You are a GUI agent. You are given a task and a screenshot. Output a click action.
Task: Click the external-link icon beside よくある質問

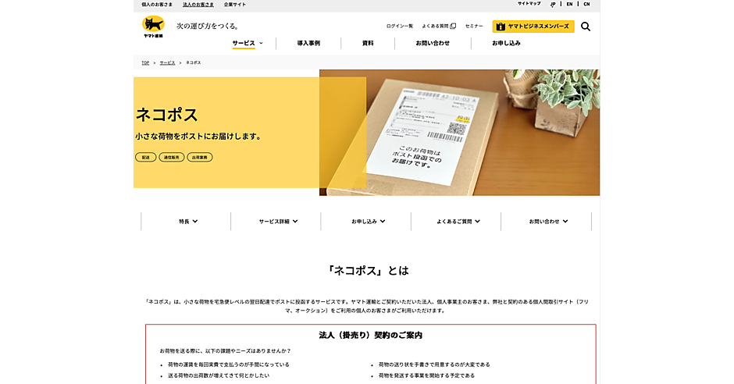(x=453, y=27)
